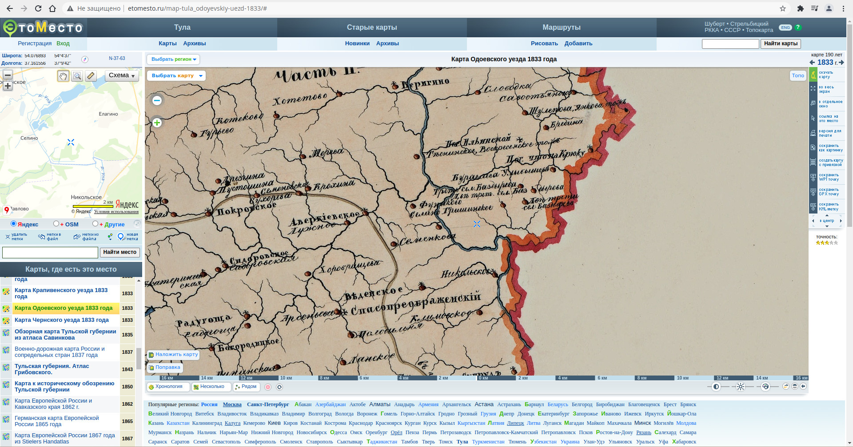Select the ruler measurement tool

click(x=91, y=76)
